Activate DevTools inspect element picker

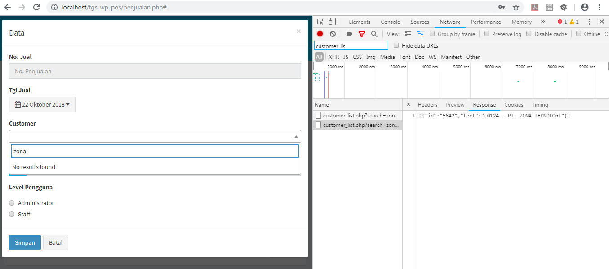(x=320, y=22)
